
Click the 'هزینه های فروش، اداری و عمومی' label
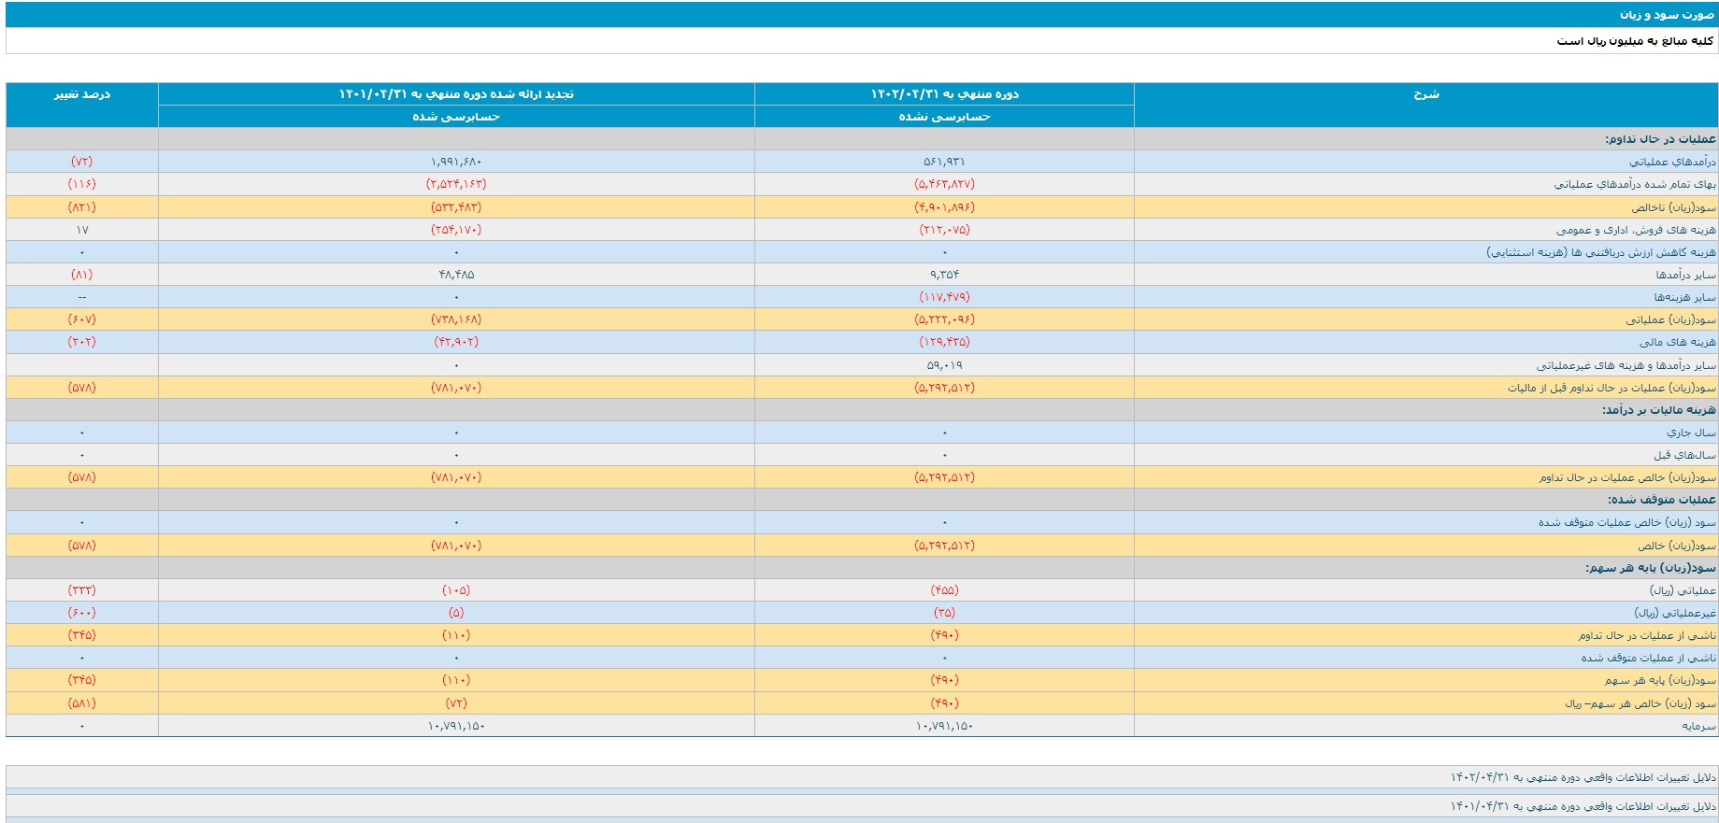pyautogui.click(x=1636, y=230)
